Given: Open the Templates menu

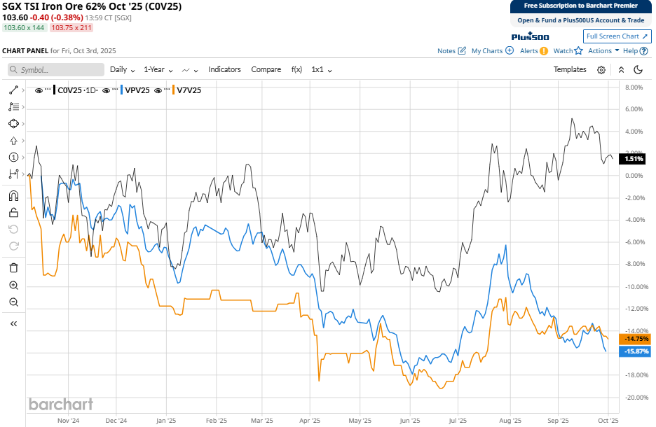Looking at the screenshot, I should pyautogui.click(x=570, y=70).
